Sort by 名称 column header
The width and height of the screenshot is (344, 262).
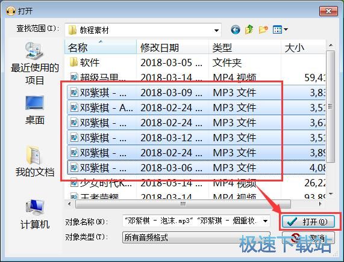tap(101, 47)
